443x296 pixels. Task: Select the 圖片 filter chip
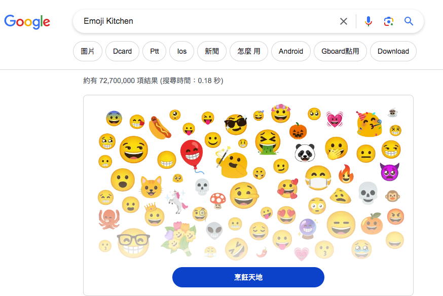click(x=88, y=51)
